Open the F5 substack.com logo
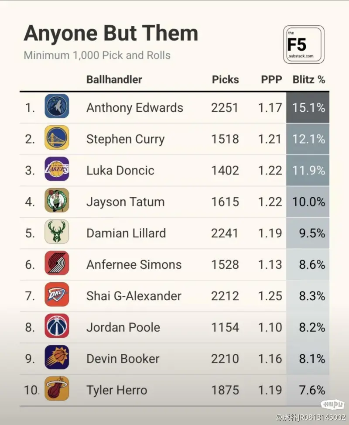The image size is (349, 425). (304, 45)
